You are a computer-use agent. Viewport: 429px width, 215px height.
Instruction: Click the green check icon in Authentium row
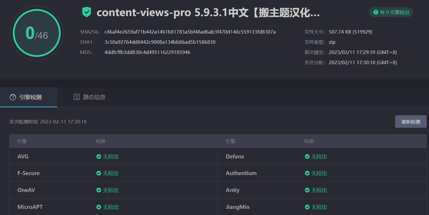coord(307,173)
